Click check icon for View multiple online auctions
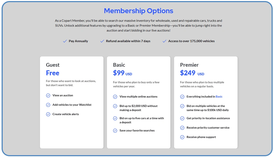The width and height of the screenshot is (274, 157). point(115,97)
